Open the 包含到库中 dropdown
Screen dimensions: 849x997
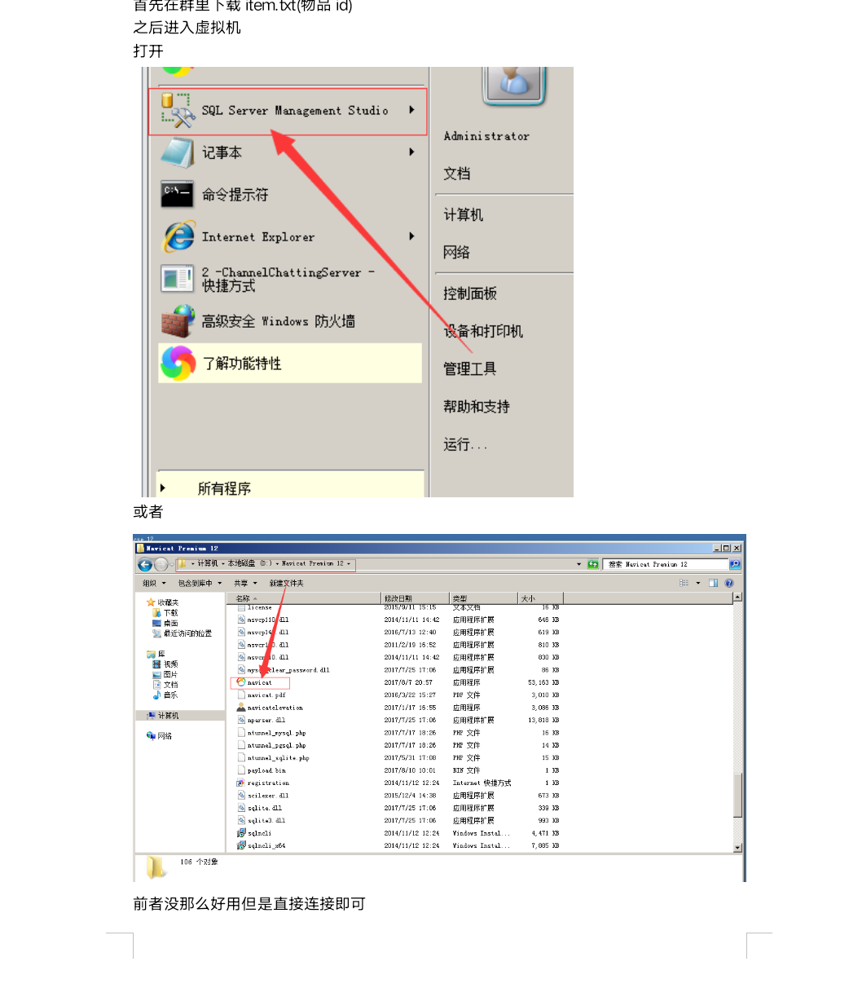coord(200,583)
